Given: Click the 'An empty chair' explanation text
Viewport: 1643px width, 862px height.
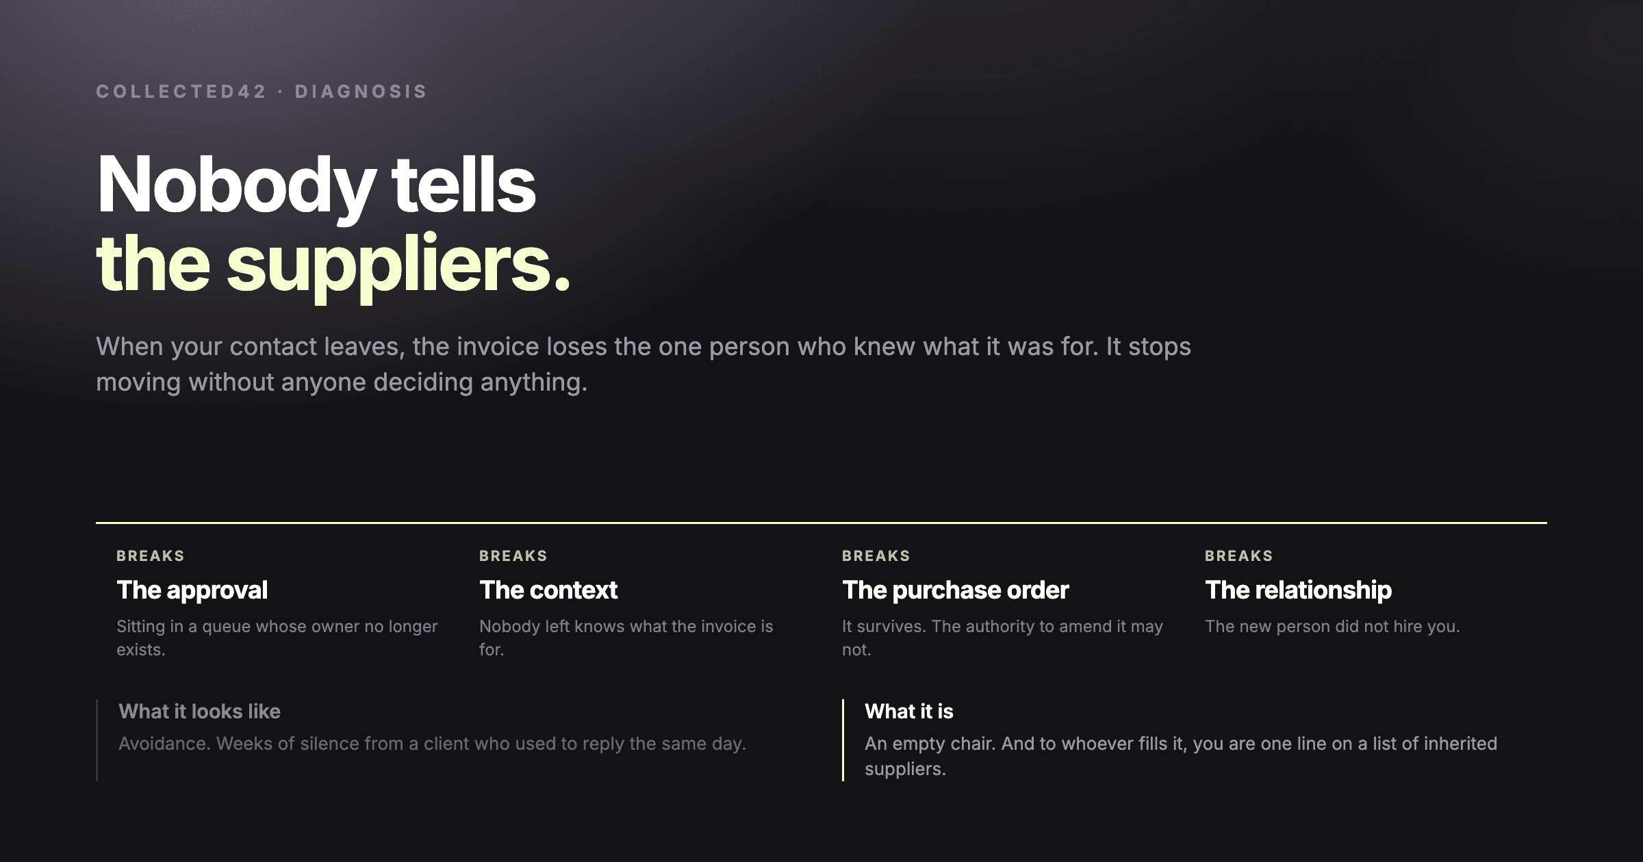Looking at the screenshot, I should (x=1181, y=756).
